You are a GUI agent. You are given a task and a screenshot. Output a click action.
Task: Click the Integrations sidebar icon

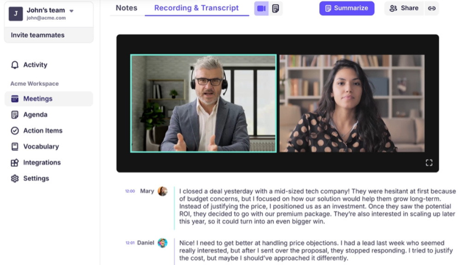pyautogui.click(x=14, y=162)
